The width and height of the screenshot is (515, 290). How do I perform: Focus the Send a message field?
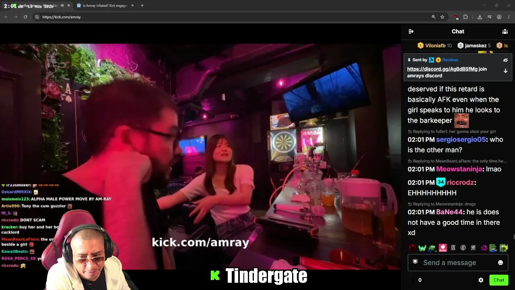coord(458,263)
